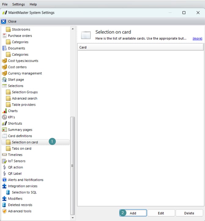Screen dimensions: 205x221
Task: Open the Settings menu
Action: click(18, 4)
